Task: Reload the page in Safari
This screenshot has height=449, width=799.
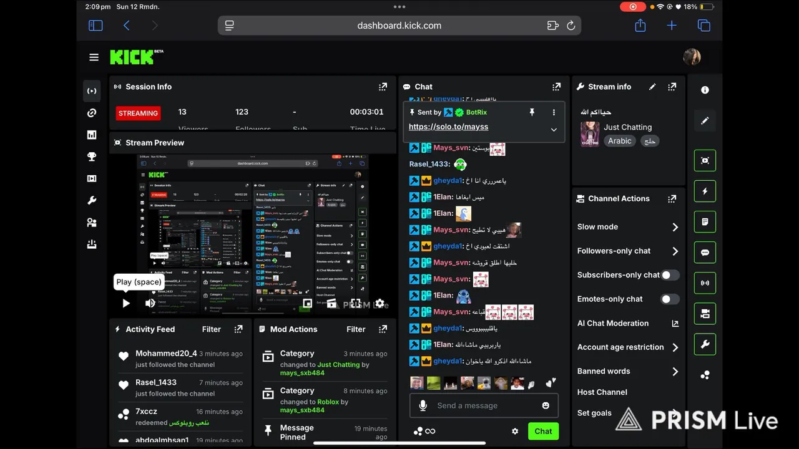Action: [x=571, y=26]
